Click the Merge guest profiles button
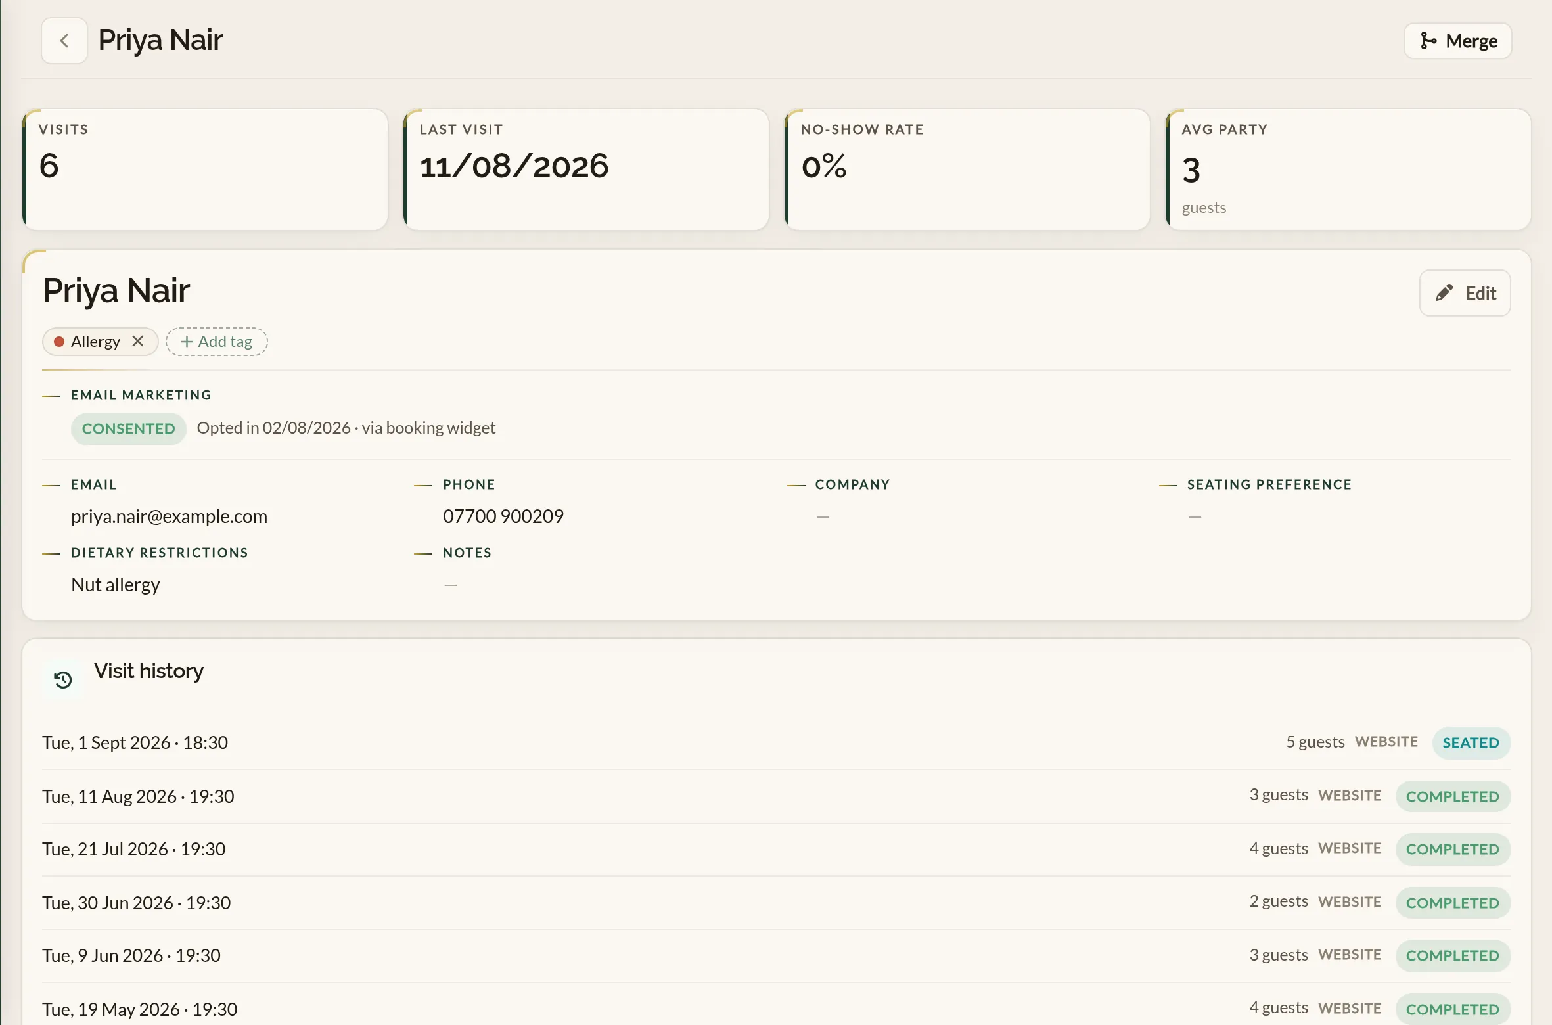This screenshot has width=1552, height=1025. 1457,41
